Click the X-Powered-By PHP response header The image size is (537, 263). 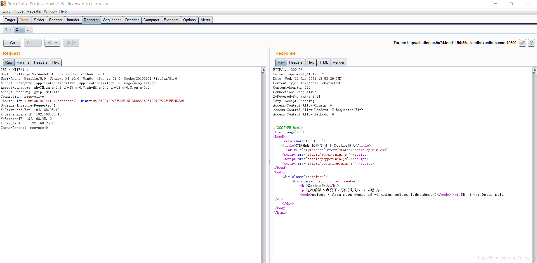click(x=297, y=96)
